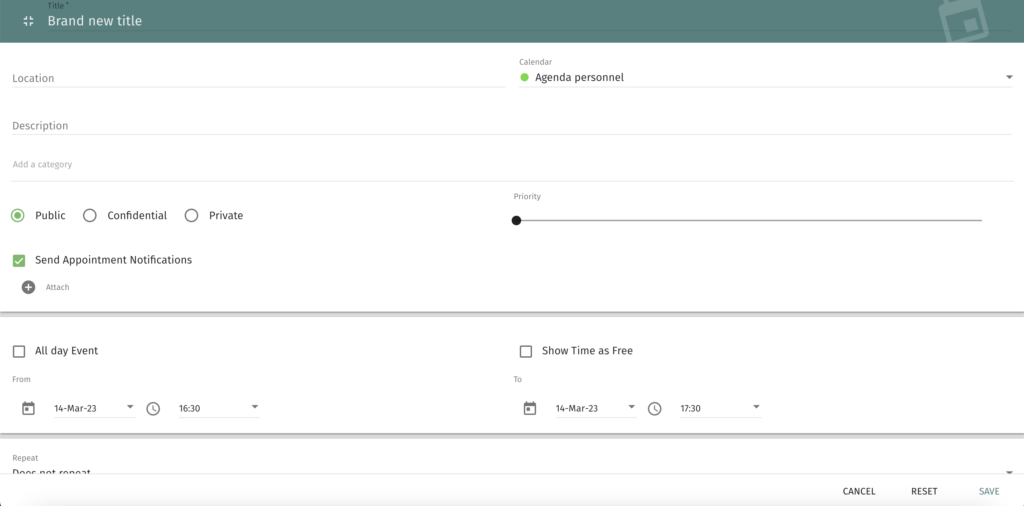Expand the Calendar dropdown

coord(1009,77)
